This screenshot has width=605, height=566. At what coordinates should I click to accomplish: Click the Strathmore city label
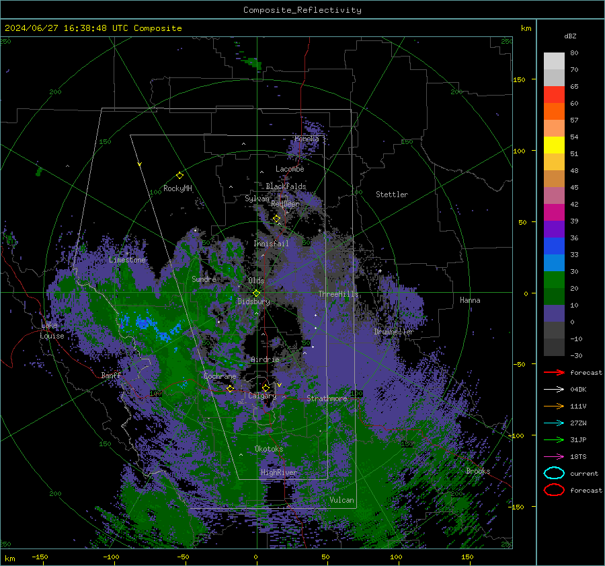click(327, 398)
